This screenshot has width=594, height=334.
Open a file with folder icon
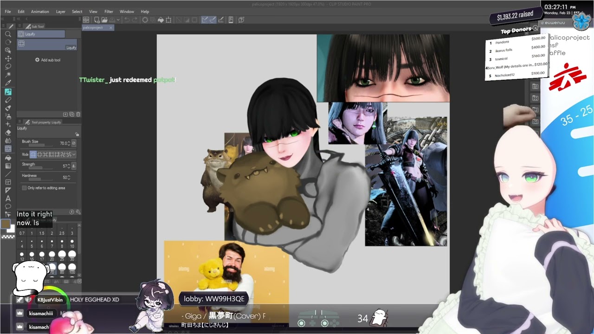pos(105,20)
